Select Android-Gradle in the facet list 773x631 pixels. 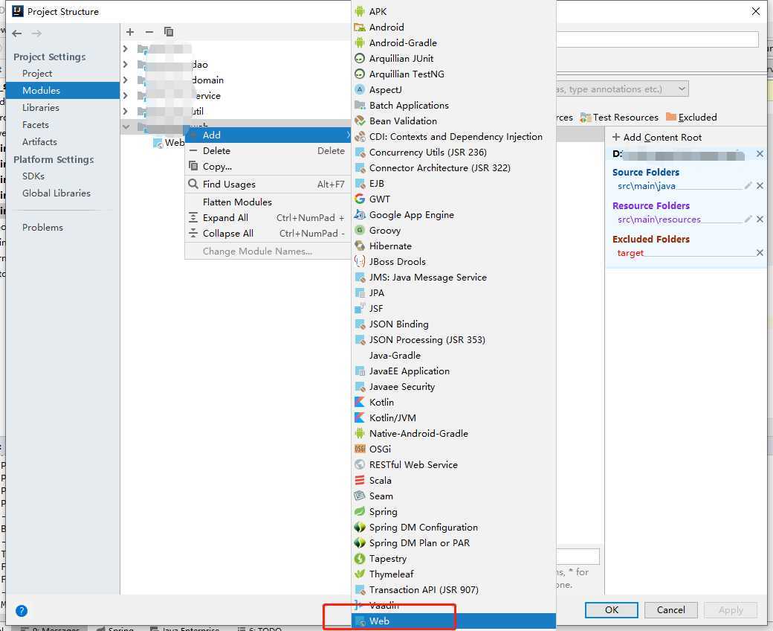point(454,43)
